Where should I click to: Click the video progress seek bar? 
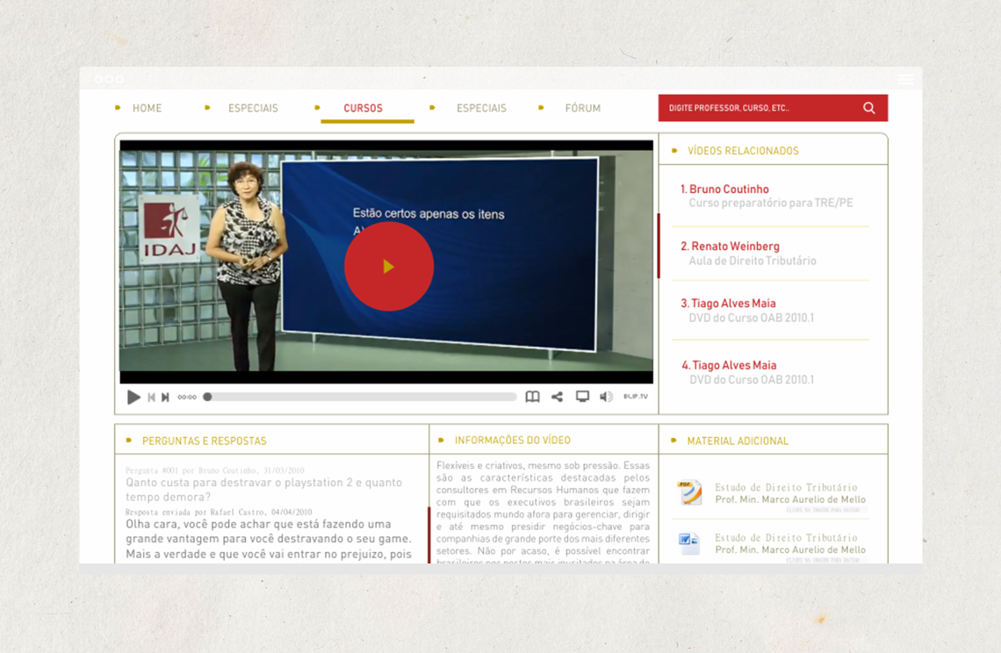tap(362, 398)
